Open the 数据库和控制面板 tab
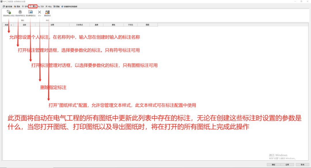This screenshot has height=168, width=311. click(x=70, y=6)
